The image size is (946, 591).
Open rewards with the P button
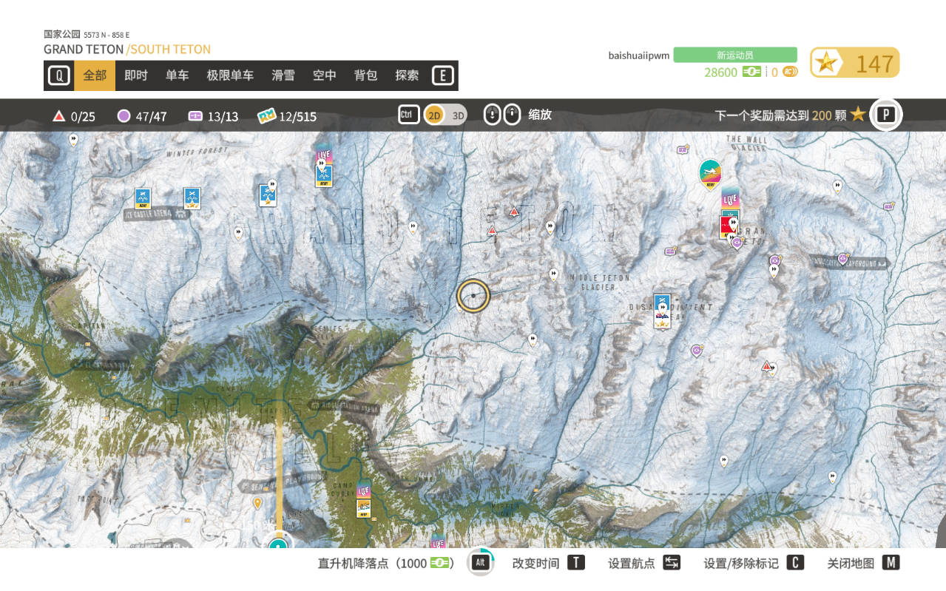coord(885,115)
